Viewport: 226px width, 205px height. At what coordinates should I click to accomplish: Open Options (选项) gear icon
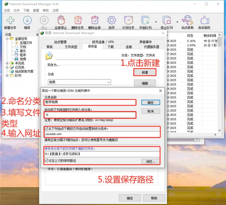pos(111,20)
